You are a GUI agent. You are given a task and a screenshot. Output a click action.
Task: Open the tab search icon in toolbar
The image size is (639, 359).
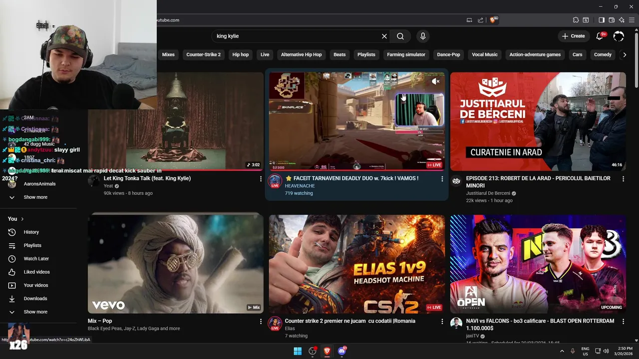[586, 20]
